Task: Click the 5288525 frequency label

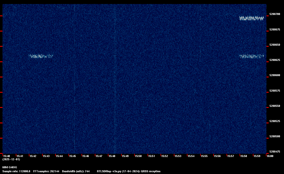Action: coord(275,121)
